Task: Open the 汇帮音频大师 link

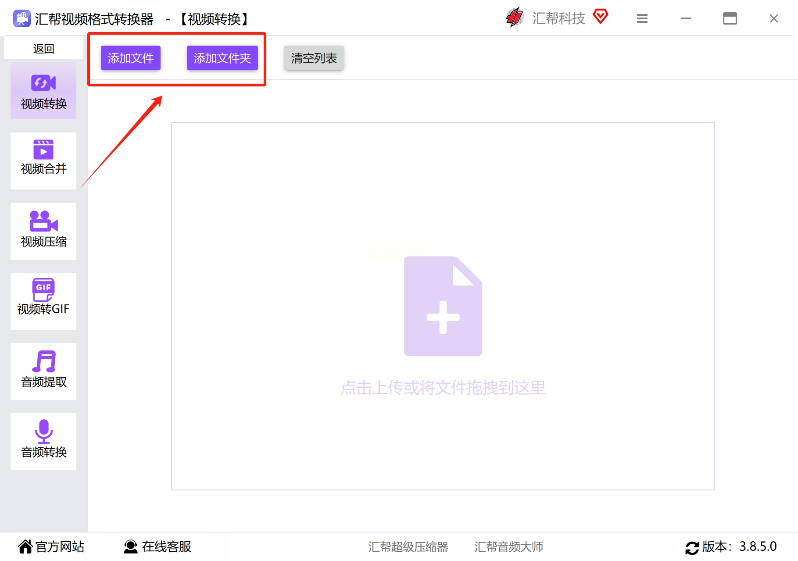Action: click(x=509, y=547)
